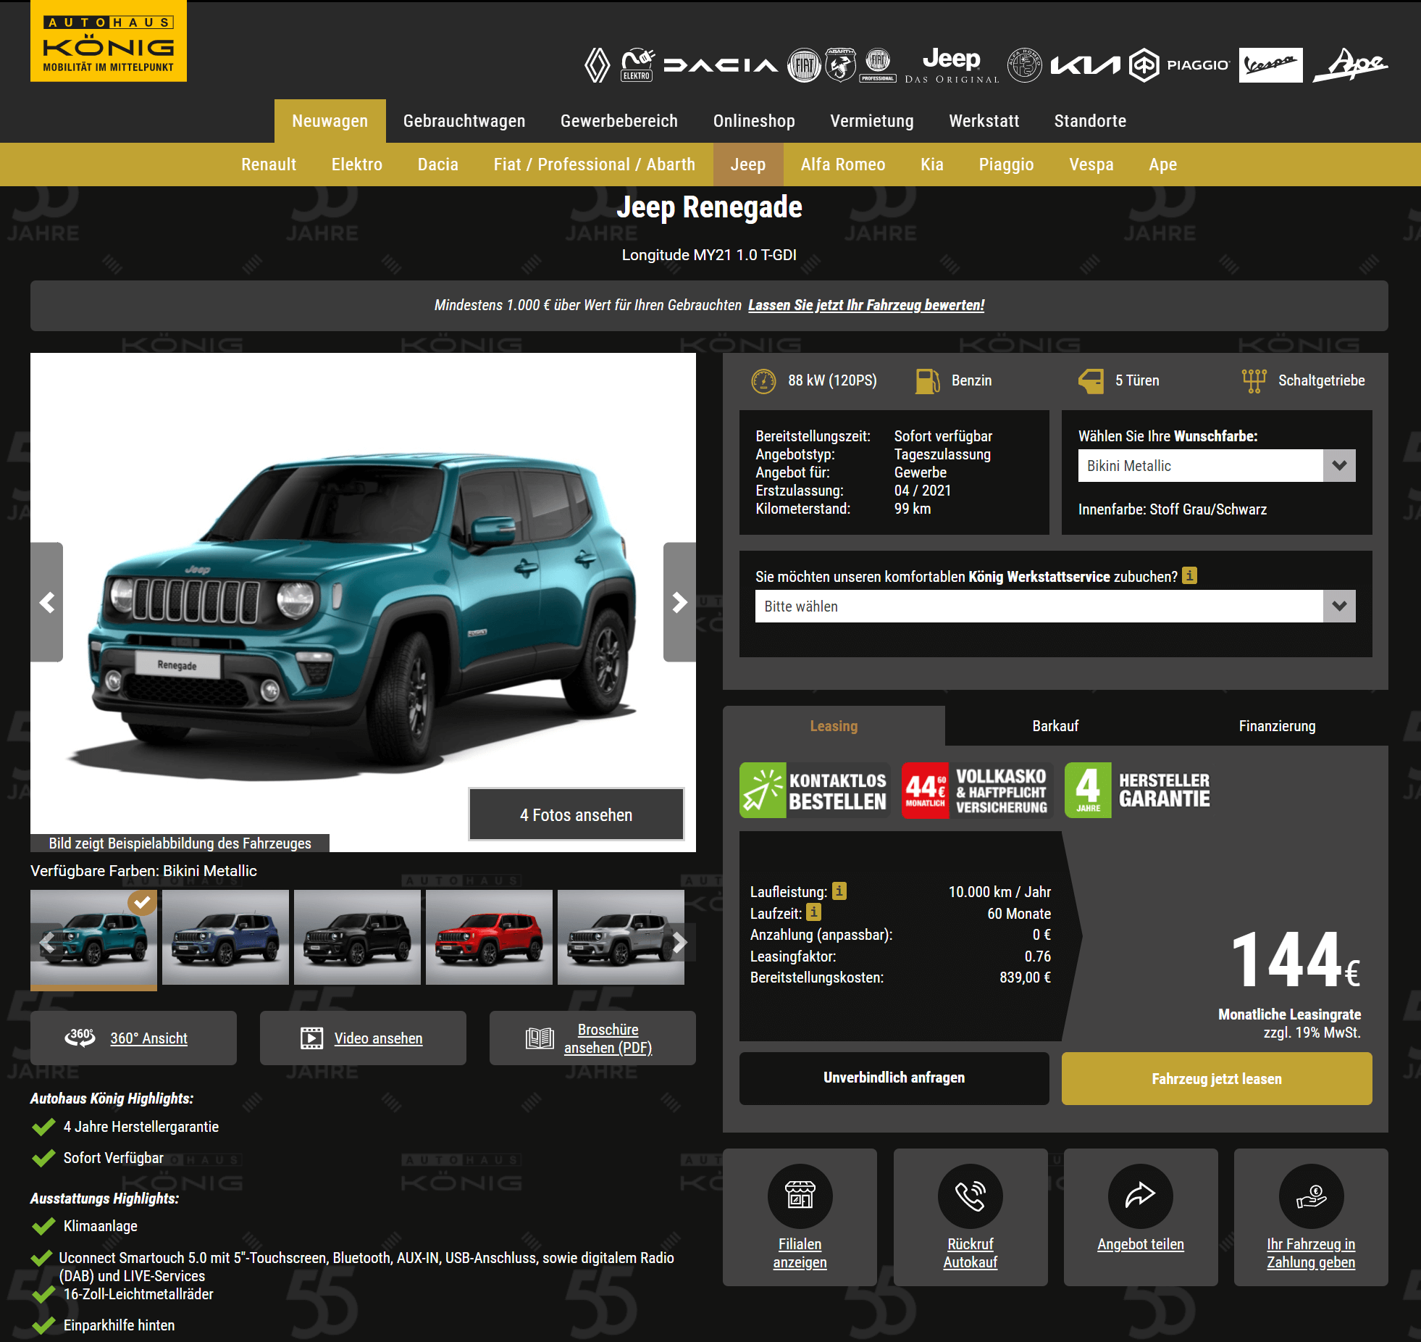Screen dimensions: 1421x1342
Task: Show previous car photo with left arrow
Action: pos(47,602)
